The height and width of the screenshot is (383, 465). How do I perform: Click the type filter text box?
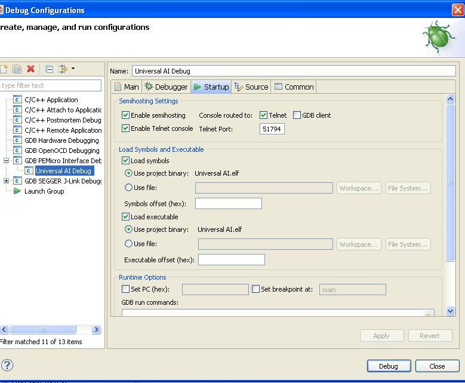pyautogui.click(x=50, y=85)
